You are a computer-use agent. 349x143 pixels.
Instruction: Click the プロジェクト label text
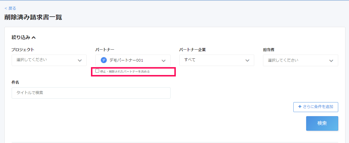[x=23, y=50]
